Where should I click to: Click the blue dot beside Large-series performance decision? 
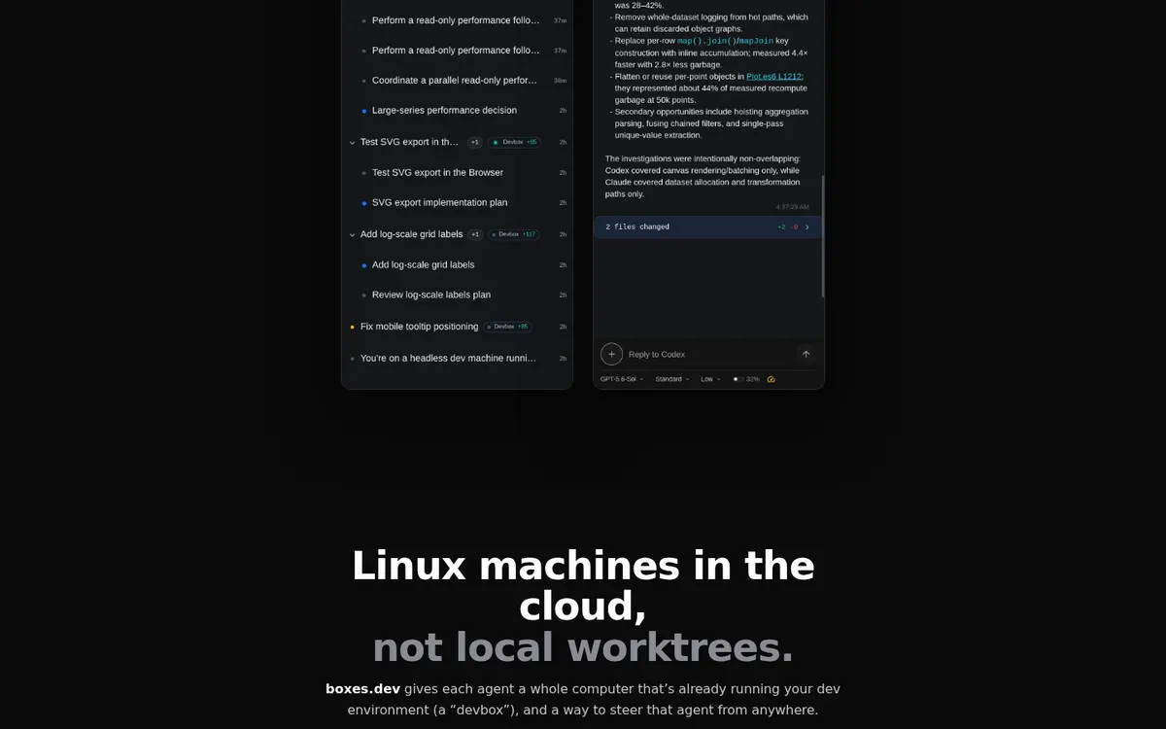pyautogui.click(x=364, y=111)
